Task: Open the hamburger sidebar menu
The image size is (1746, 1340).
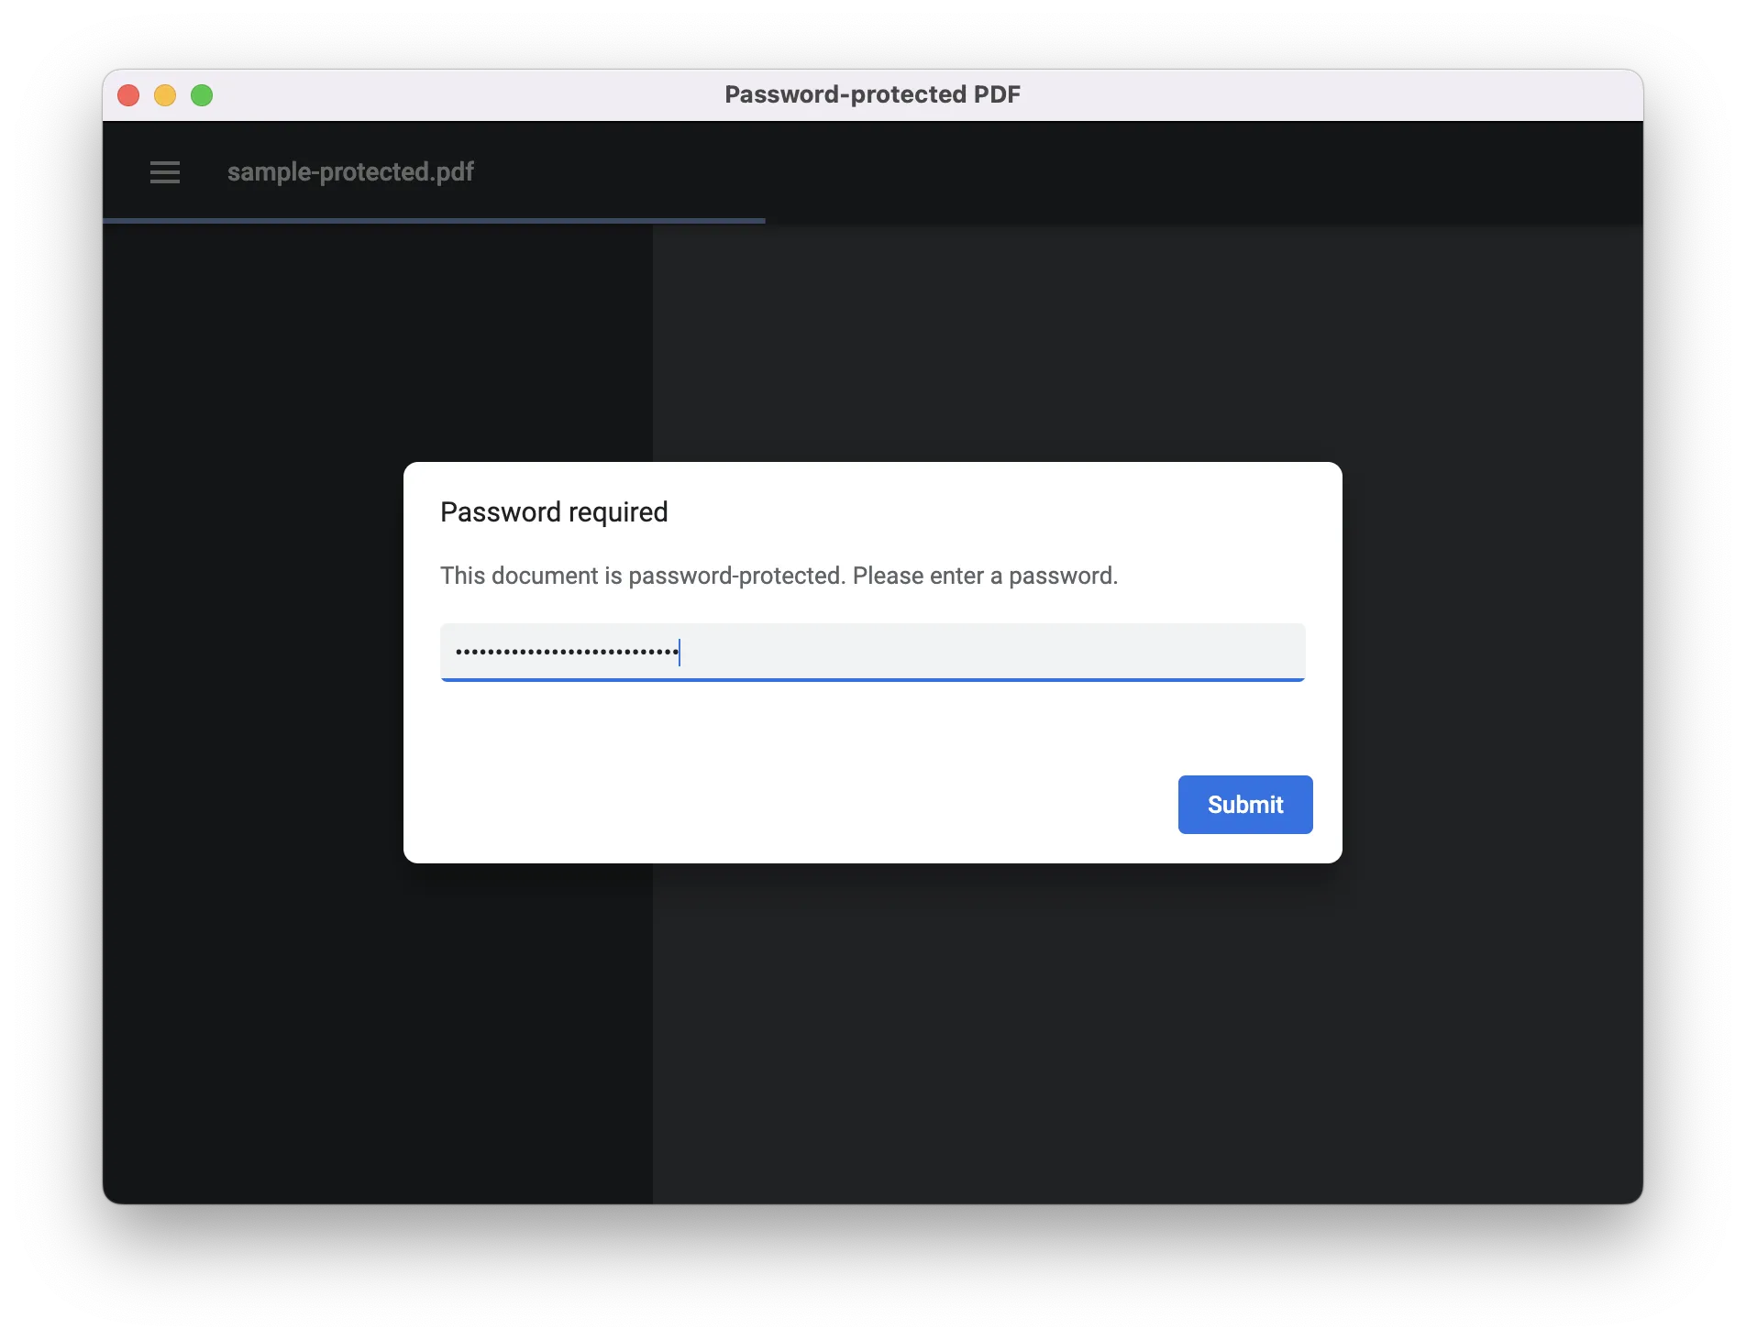Action: 165,172
